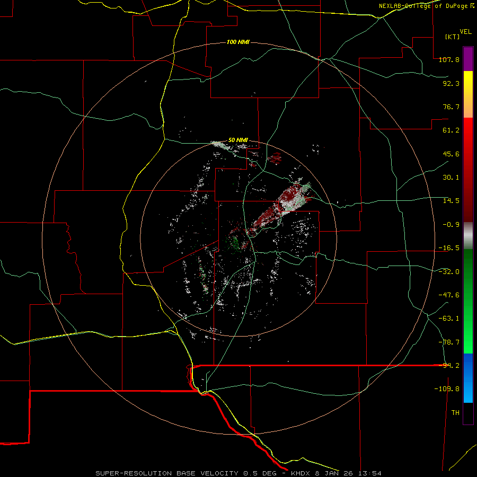
Task: Click the NEXLAB-College of DuPage watermark text
Action: click(x=427, y=6)
